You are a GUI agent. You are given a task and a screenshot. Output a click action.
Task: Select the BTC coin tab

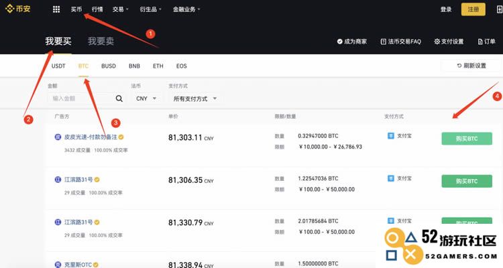pos(83,66)
